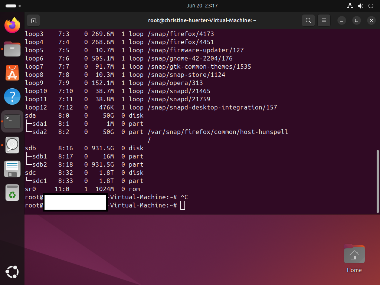The image size is (380, 285).
Task: Click the text /snap/firmware-updater/127
Action: coord(196,50)
